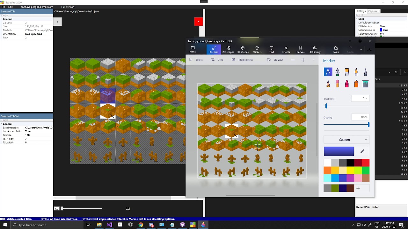Open the Stickers tab
The image size is (408, 229).
tap(257, 49)
